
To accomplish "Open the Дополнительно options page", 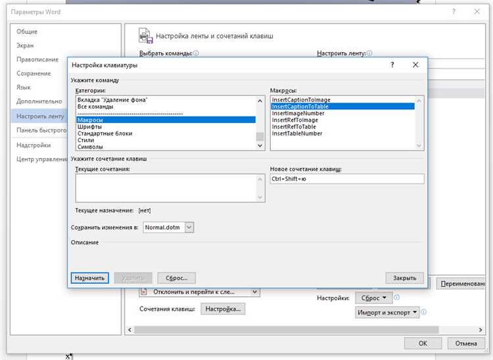I will point(39,101).
